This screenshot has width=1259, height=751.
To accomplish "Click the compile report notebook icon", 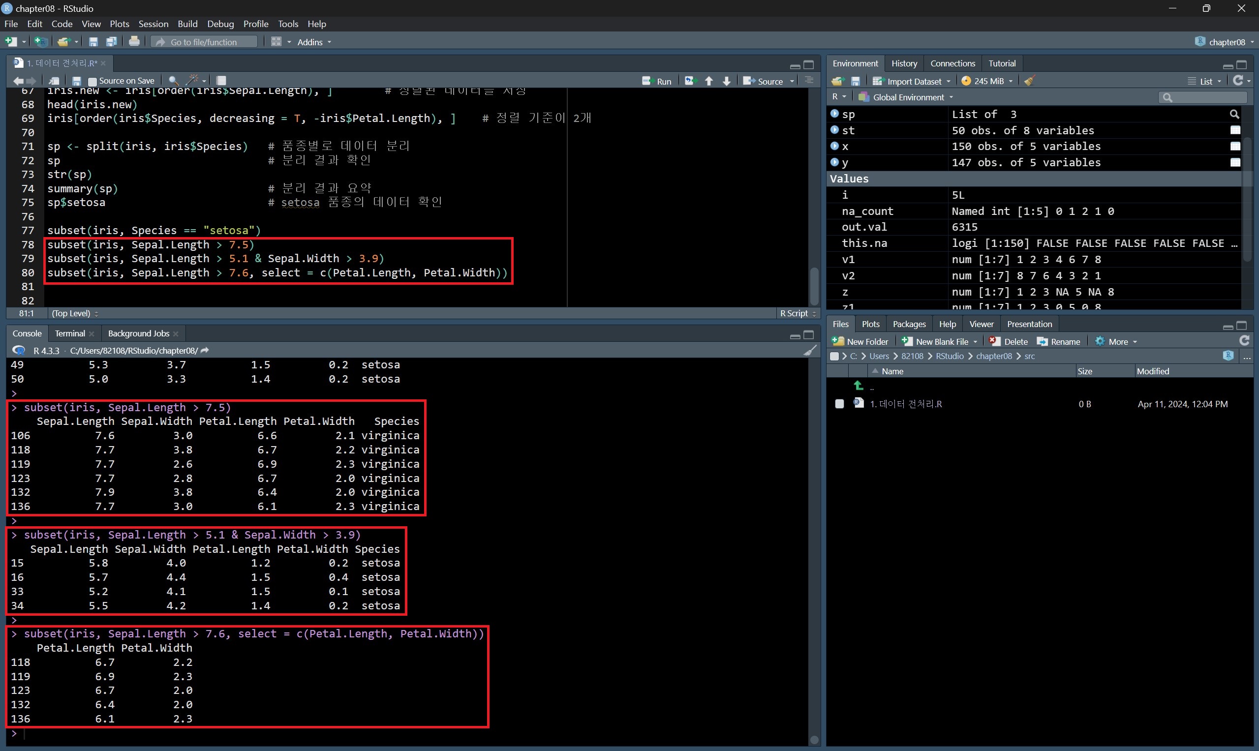I will [x=221, y=81].
